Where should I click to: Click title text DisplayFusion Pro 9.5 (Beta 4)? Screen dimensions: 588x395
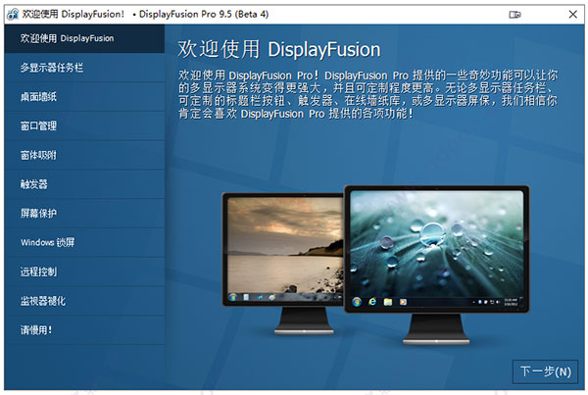(204, 15)
